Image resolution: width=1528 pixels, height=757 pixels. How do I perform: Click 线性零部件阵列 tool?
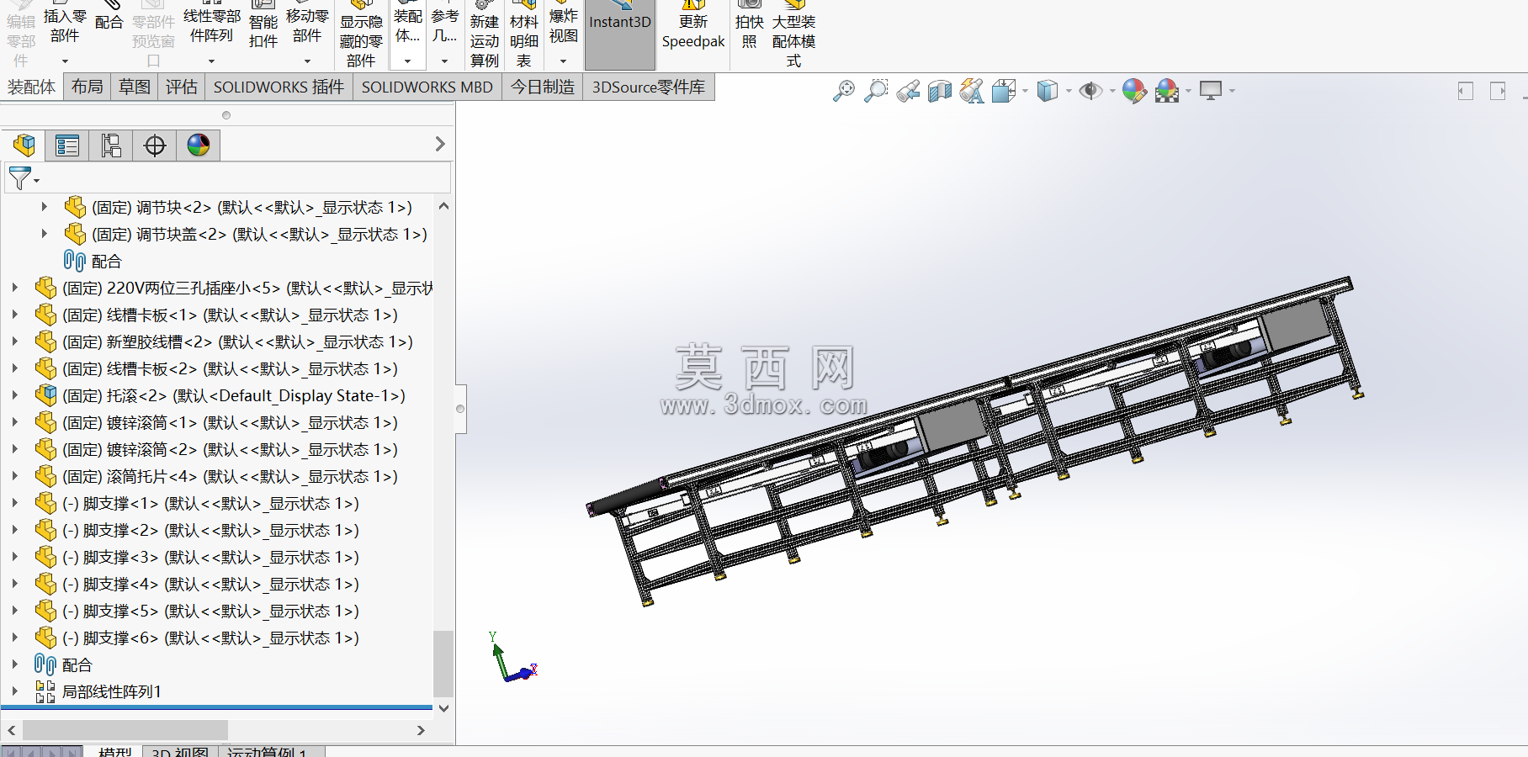(212, 25)
